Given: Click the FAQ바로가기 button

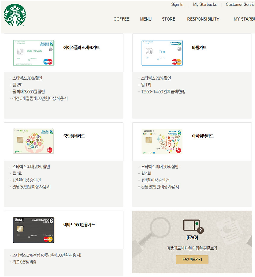Looking at the screenshot, I should pos(192,259).
